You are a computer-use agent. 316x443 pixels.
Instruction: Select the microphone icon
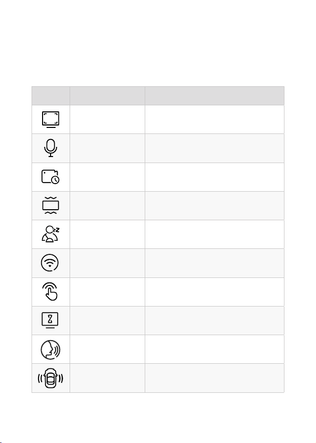pyautogui.click(x=51, y=148)
